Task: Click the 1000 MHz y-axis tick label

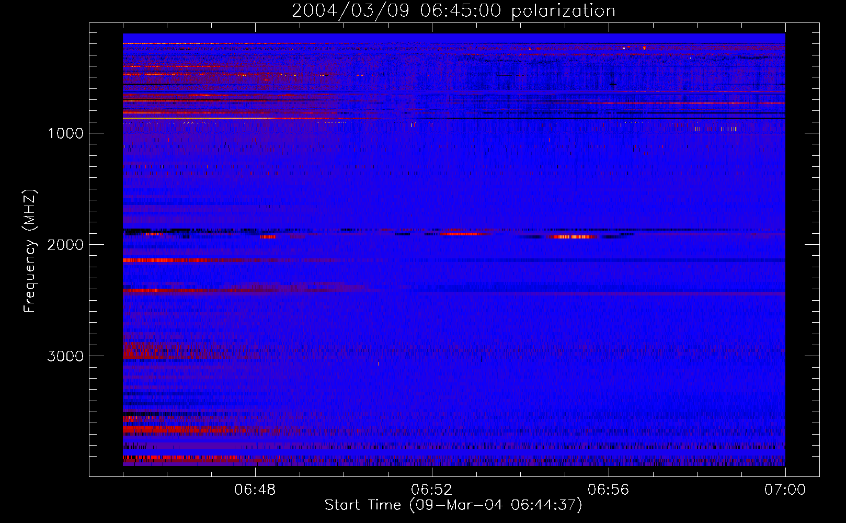Action: click(x=65, y=133)
